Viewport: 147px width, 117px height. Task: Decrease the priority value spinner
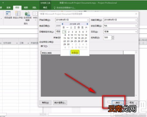pyautogui.click(x=113, y=39)
